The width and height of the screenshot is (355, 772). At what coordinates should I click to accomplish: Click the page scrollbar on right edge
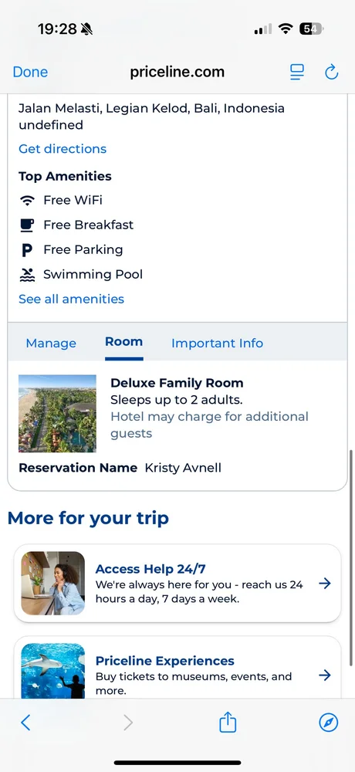pyautogui.click(x=350, y=557)
